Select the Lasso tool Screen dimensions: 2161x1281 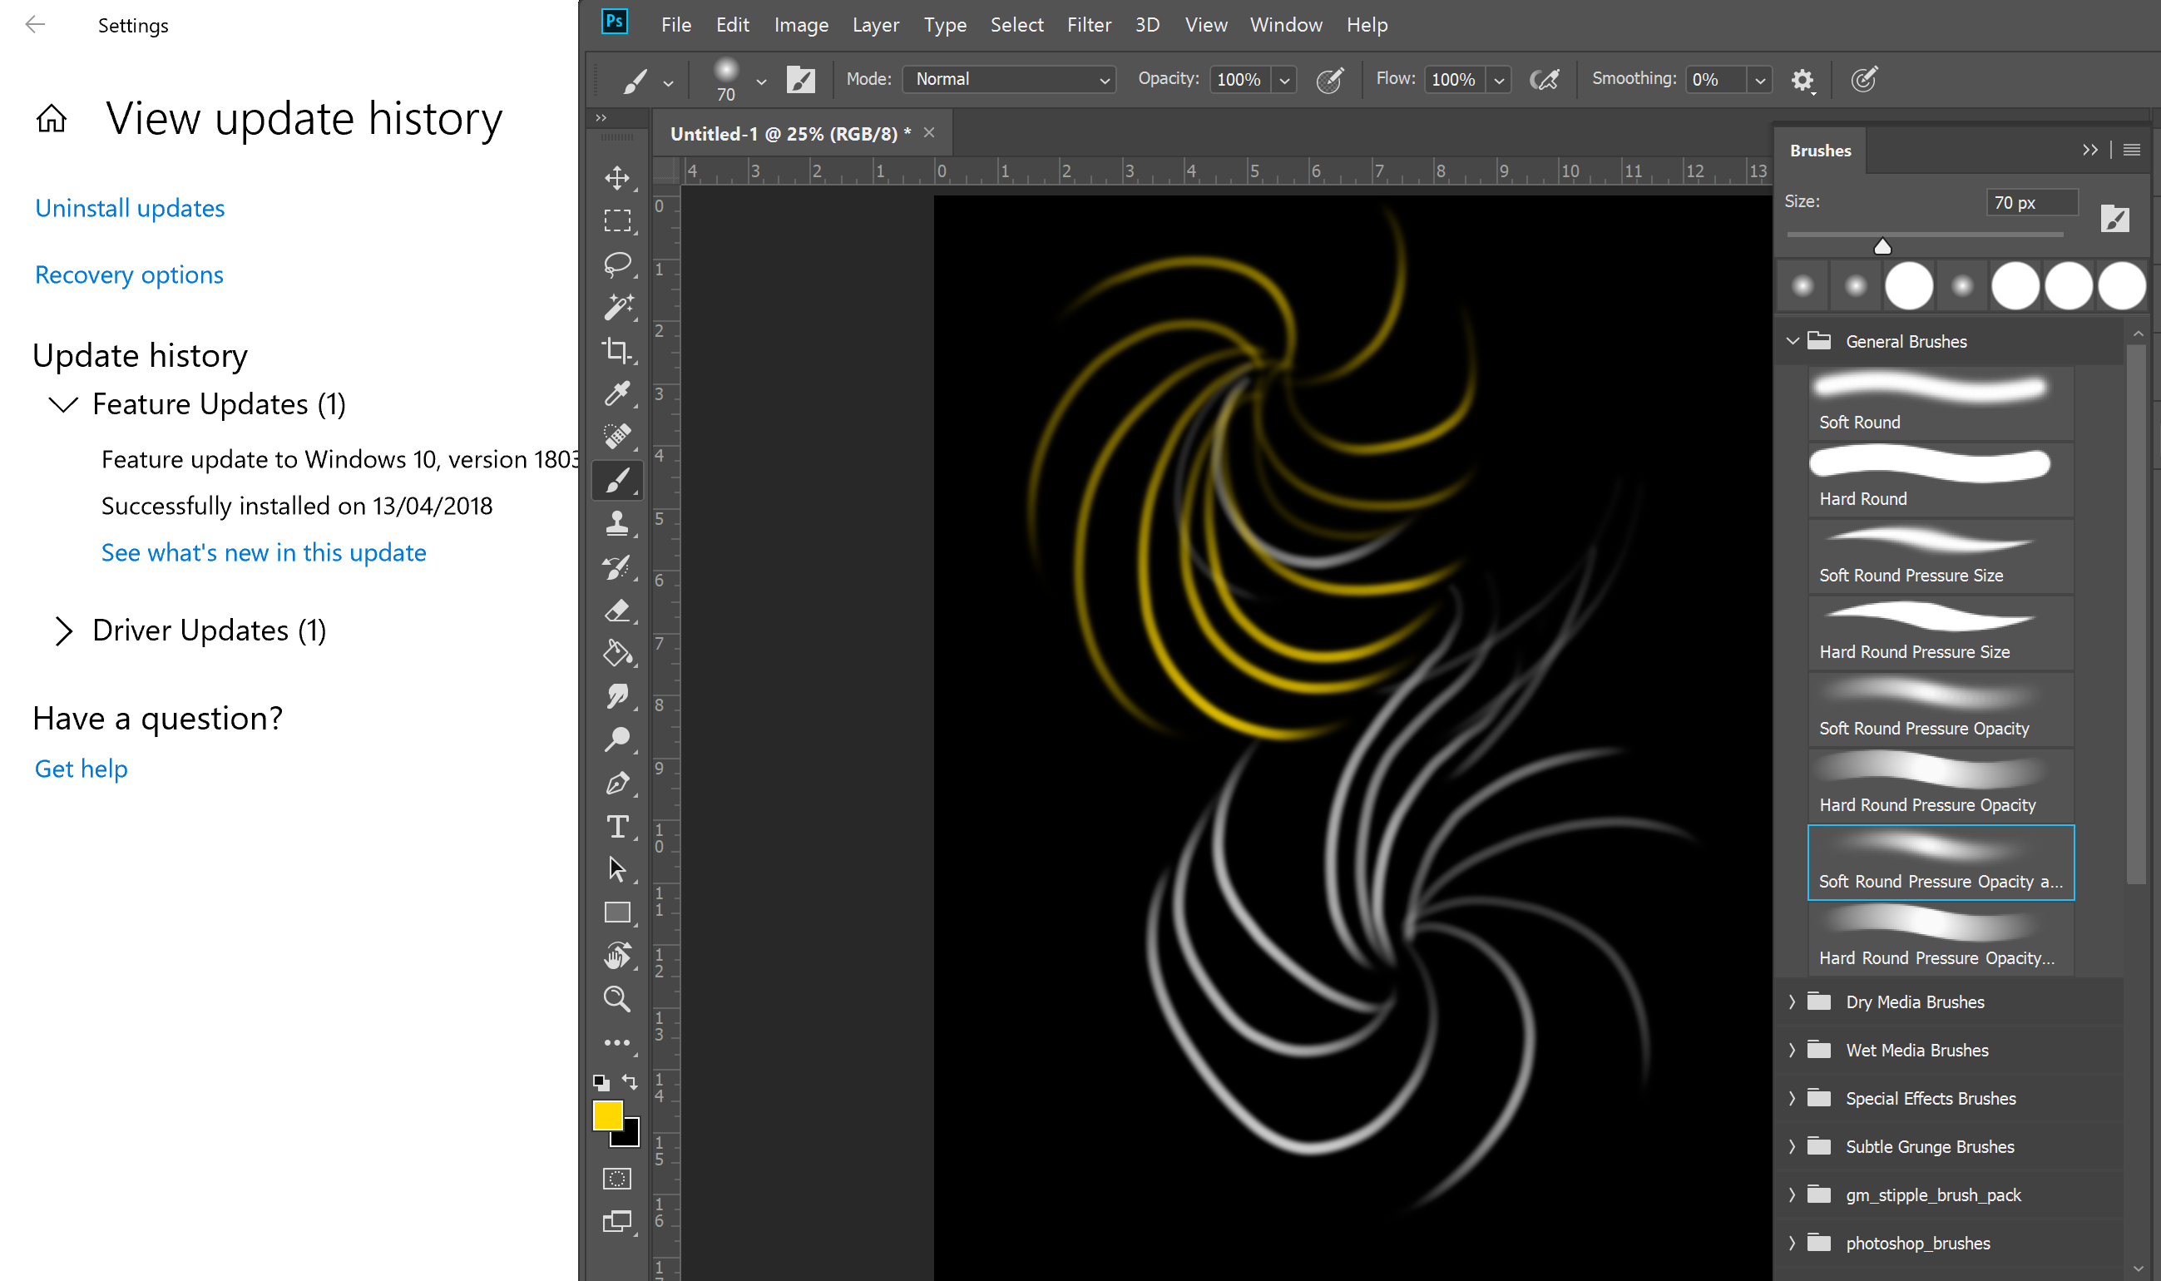(x=617, y=265)
